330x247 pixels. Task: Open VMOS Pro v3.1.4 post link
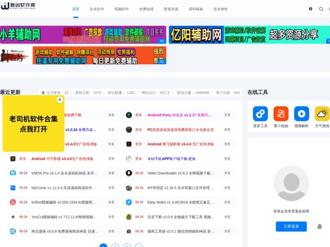[x=64, y=173]
